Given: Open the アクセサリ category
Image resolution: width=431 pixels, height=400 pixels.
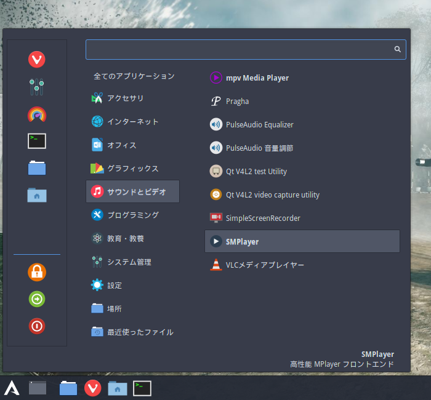Looking at the screenshot, I should pos(132,98).
